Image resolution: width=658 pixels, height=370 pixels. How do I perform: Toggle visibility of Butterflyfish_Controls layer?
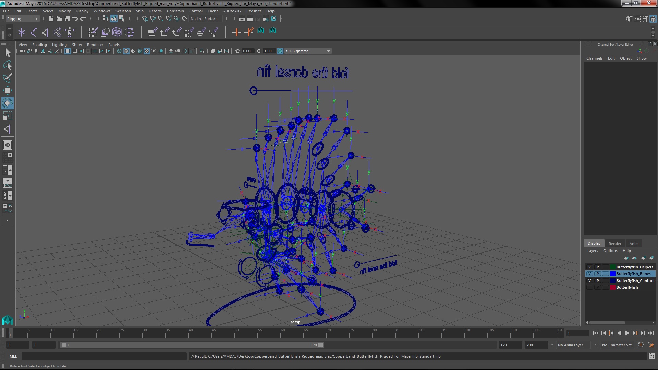coord(589,281)
